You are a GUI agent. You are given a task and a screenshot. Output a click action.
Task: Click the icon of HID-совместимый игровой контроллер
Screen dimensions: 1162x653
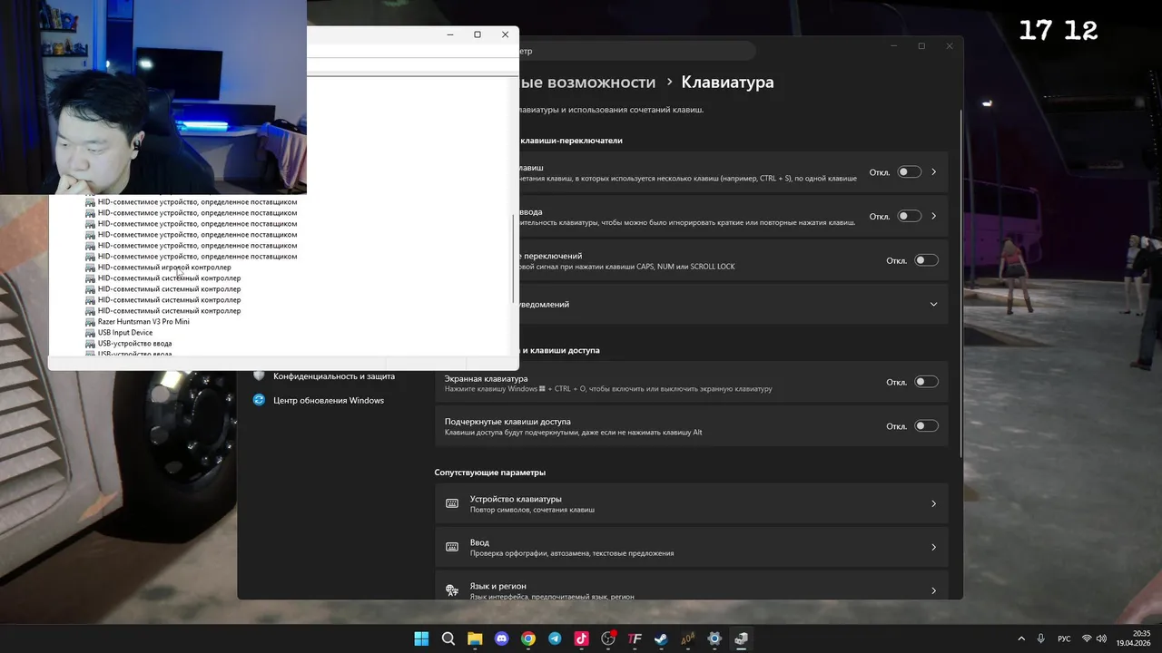point(90,268)
